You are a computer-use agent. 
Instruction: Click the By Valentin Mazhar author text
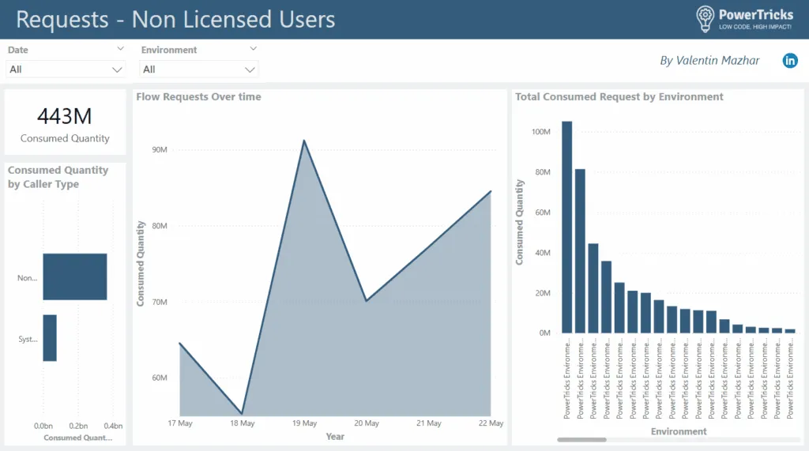pos(710,60)
